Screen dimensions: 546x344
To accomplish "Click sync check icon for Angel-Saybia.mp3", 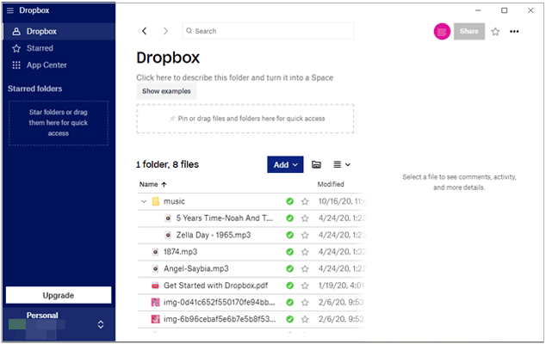I will (289, 268).
